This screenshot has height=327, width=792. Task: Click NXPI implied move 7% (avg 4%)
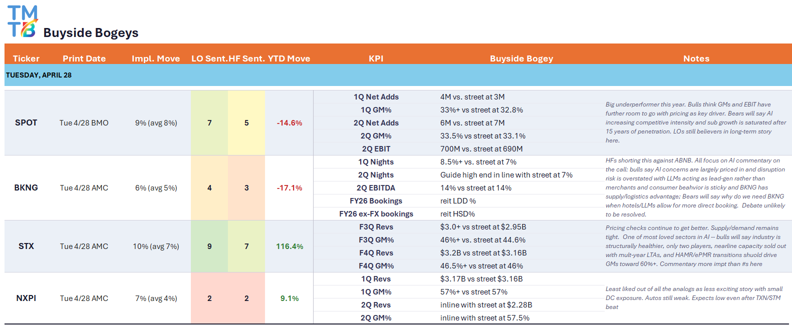tap(156, 298)
